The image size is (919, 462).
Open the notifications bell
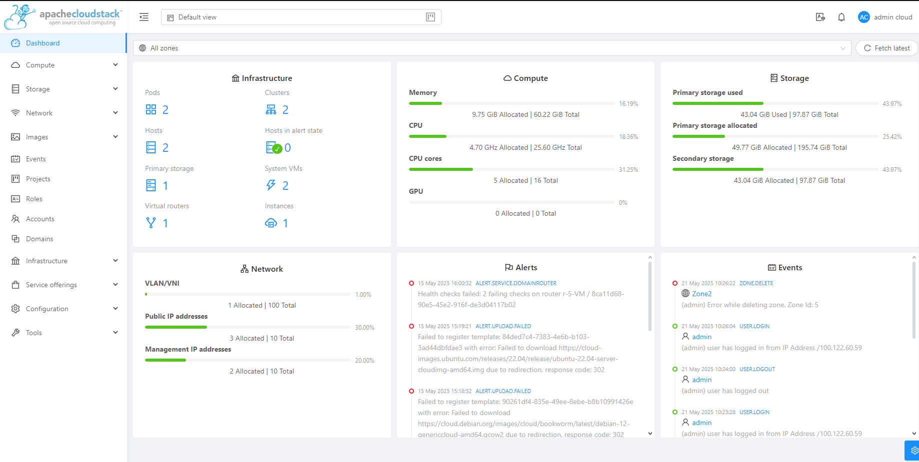[x=841, y=17]
